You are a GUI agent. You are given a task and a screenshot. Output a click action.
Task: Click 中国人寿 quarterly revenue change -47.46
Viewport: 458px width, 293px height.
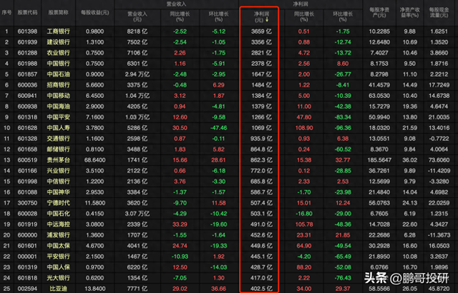(219, 128)
